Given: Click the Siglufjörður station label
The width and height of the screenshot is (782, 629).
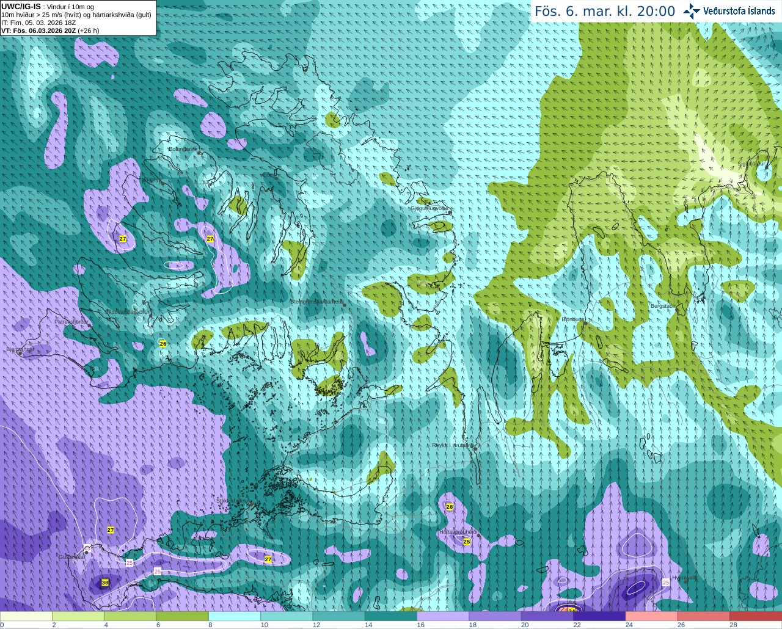Looking at the screenshot, I should (751, 164).
